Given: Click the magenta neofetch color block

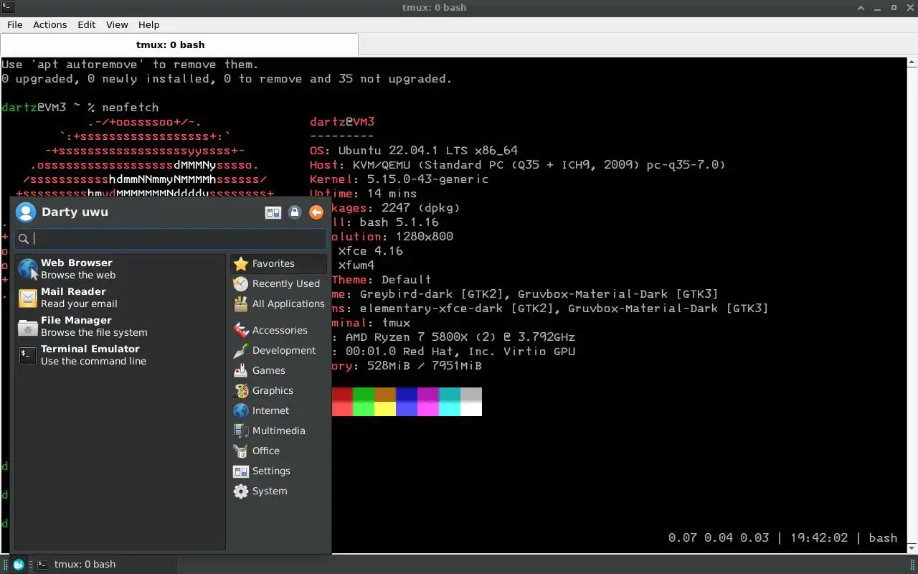Looking at the screenshot, I should pyautogui.click(x=428, y=402).
